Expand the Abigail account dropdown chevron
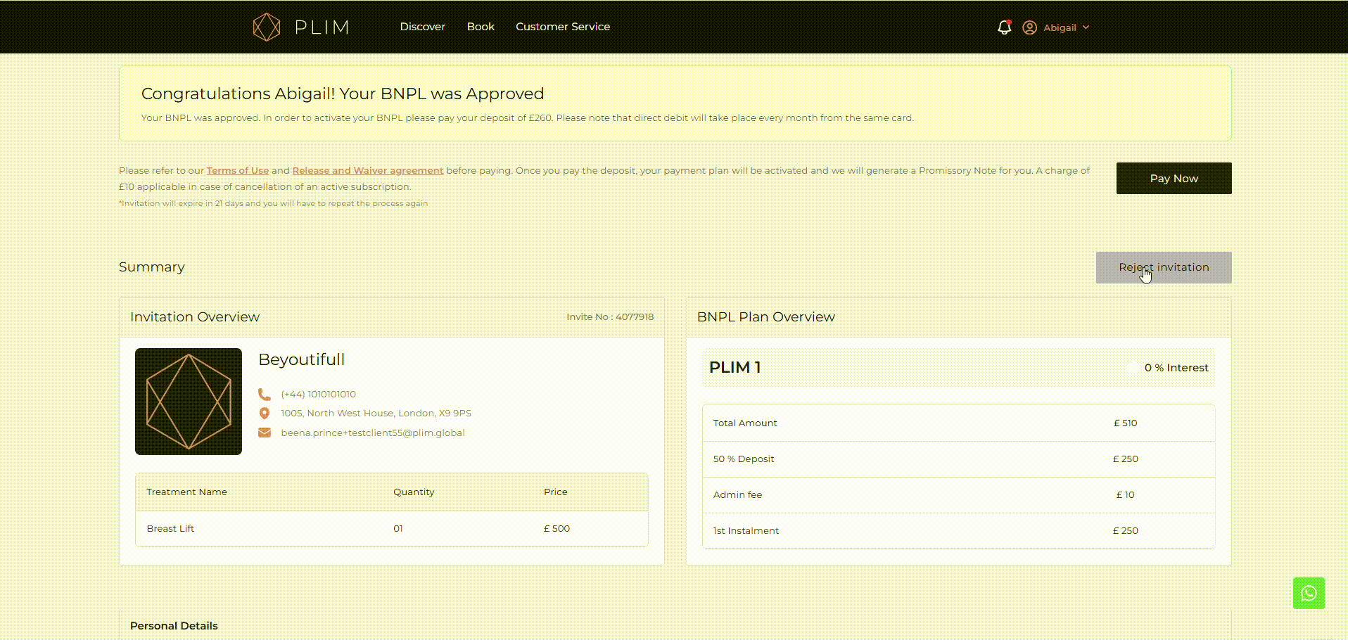Image resolution: width=1348 pixels, height=640 pixels. click(x=1086, y=27)
